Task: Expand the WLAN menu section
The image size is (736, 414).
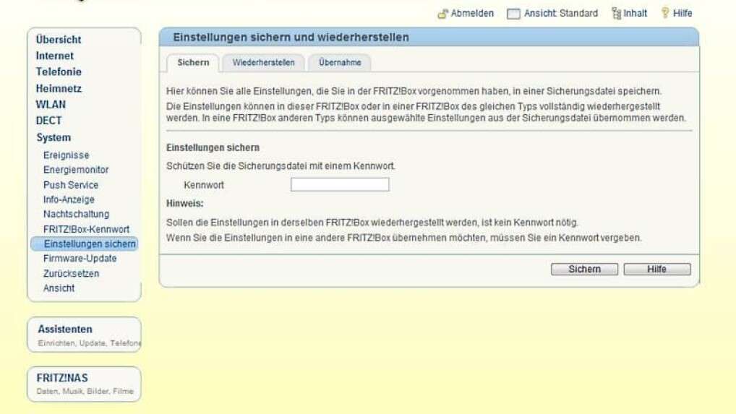Action: pos(51,104)
